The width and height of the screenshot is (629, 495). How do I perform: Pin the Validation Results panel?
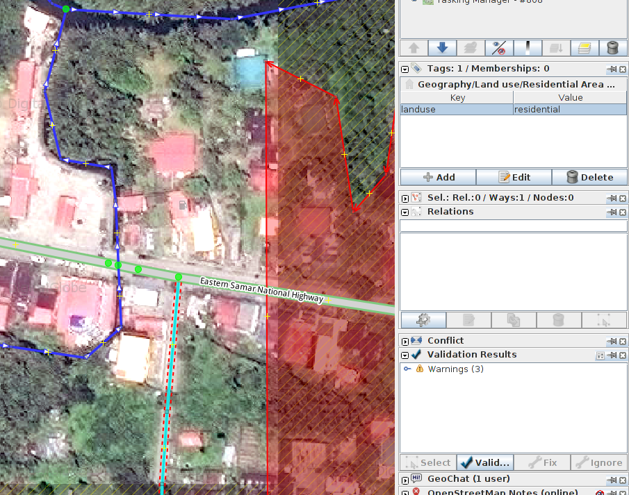[x=612, y=355]
